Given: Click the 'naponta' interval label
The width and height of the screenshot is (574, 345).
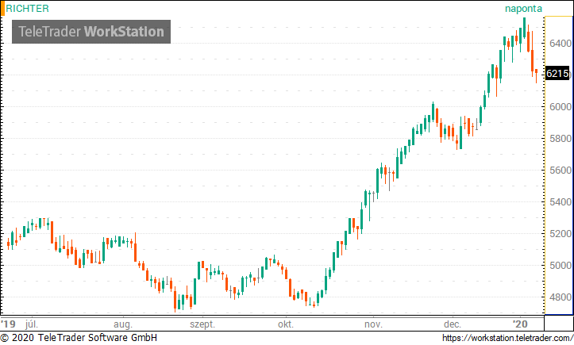Looking at the screenshot, I should click(x=523, y=9).
